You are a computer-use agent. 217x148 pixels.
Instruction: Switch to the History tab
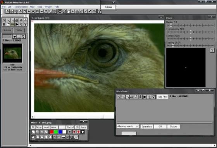[19, 30]
